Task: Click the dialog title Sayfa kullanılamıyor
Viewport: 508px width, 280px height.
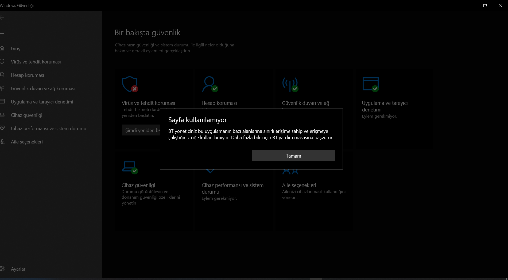Action: pyautogui.click(x=197, y=120)
